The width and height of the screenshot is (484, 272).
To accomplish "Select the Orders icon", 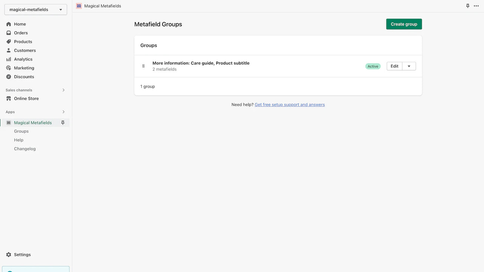I will 8,32.
